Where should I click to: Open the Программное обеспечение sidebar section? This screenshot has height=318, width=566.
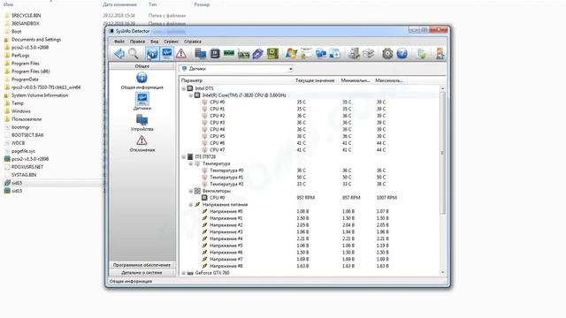coord(141,265)
